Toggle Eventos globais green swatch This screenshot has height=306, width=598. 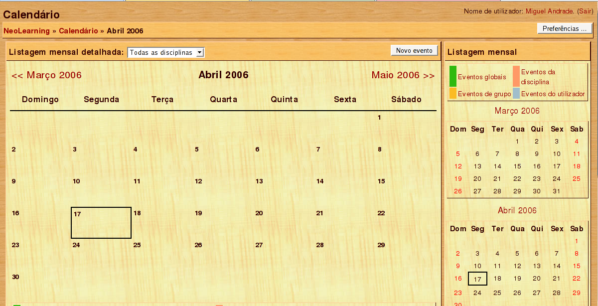point(452,76)
